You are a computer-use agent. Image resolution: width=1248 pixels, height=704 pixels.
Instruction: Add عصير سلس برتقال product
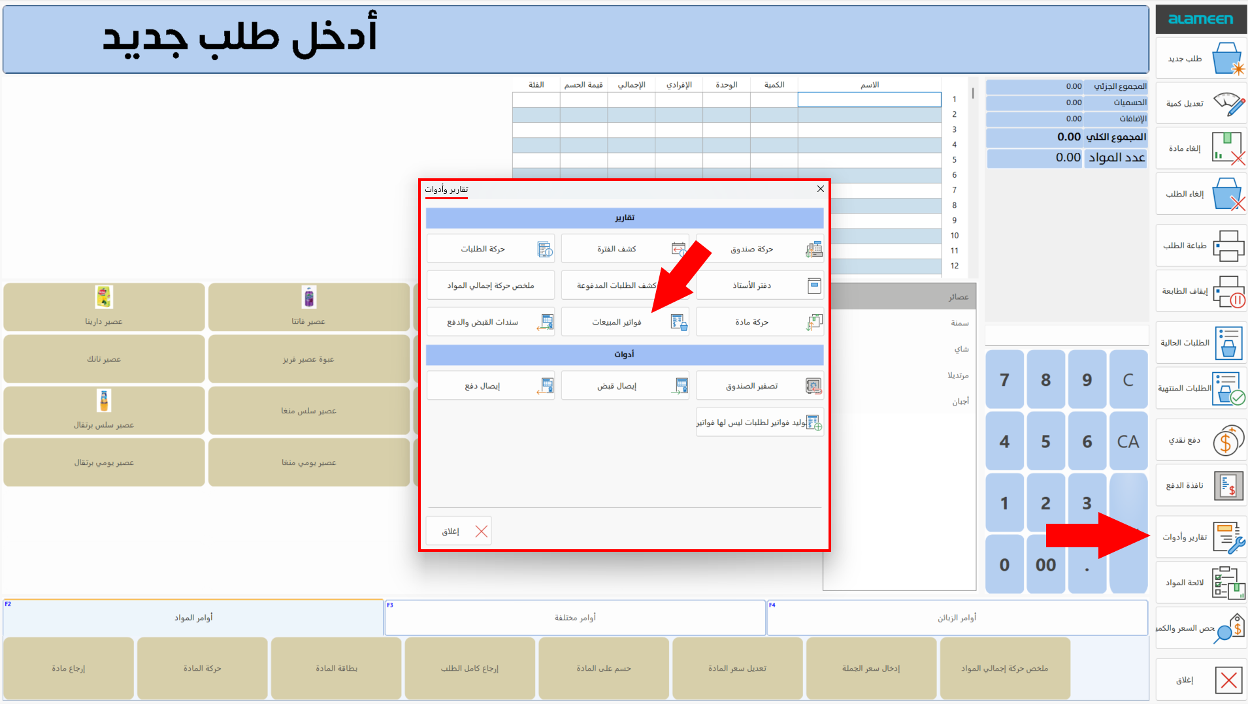[104, 410]
